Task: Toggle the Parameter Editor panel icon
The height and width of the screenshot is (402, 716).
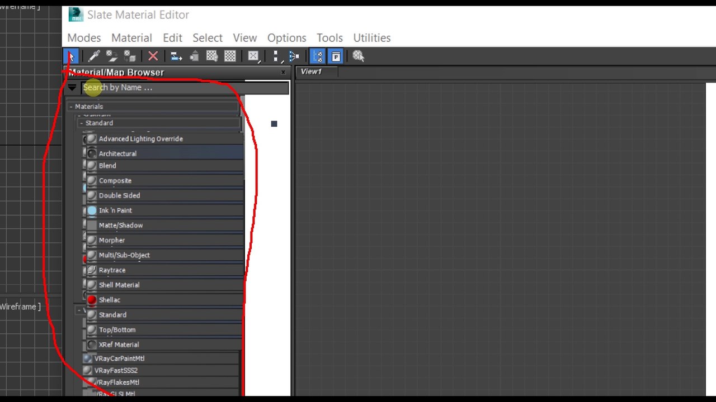Action: [336, 56]
